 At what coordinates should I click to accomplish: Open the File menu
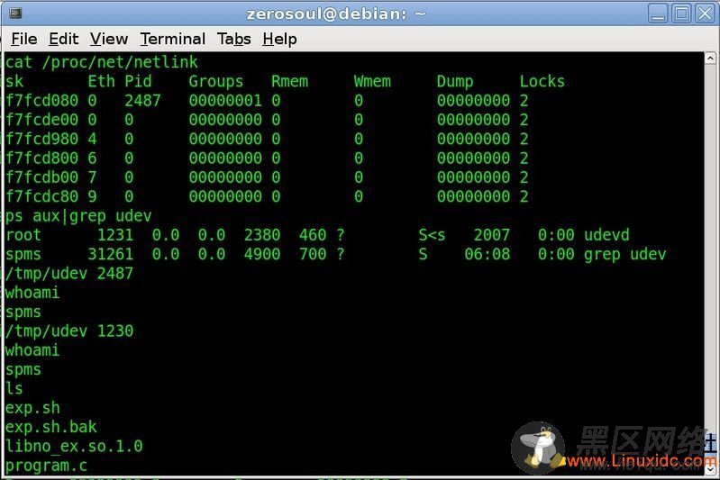click(23, 39)
